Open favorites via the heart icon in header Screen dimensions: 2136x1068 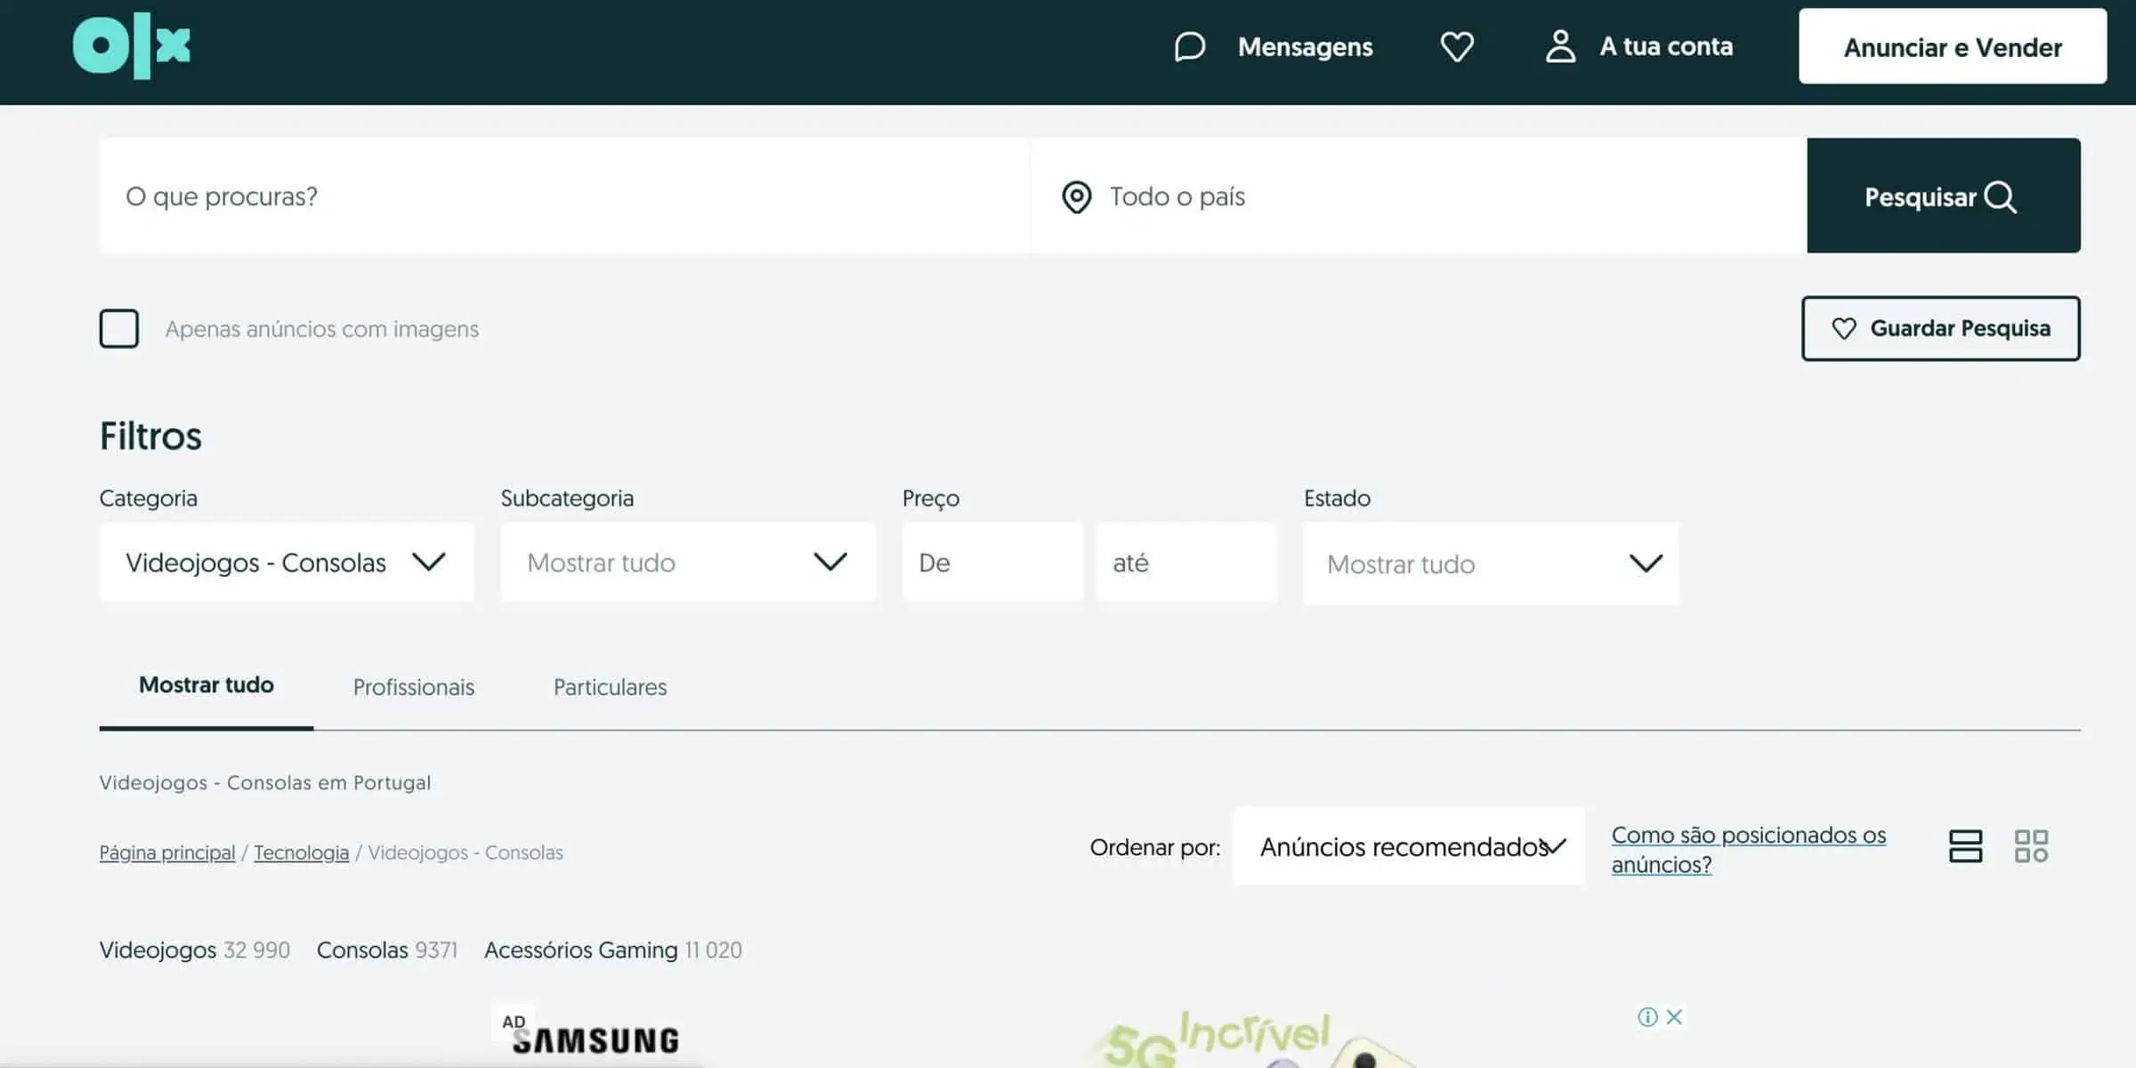coord(1457,46)
